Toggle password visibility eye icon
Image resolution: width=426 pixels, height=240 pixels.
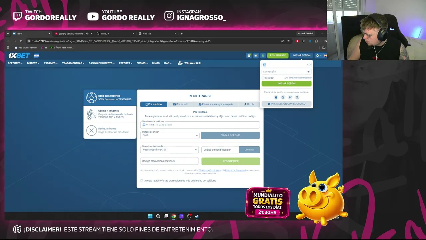coord(309,72)
